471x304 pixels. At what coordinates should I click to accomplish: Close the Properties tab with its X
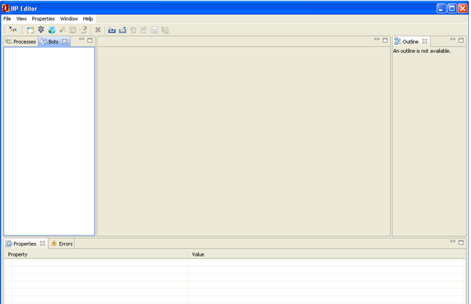click(43, 243)
